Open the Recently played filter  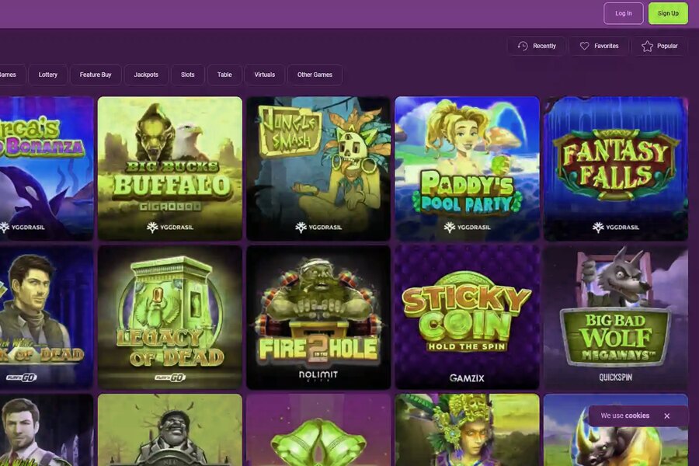click(x=537, y=46)
